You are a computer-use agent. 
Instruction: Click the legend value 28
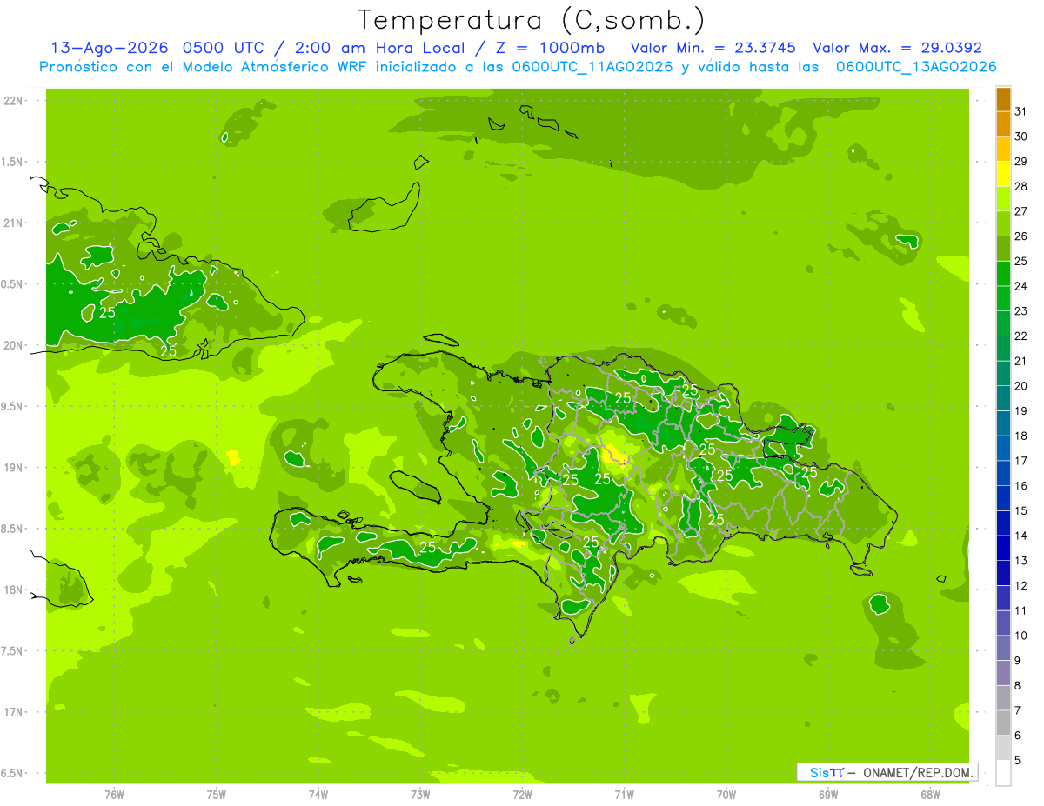[x=1021, y=186]
